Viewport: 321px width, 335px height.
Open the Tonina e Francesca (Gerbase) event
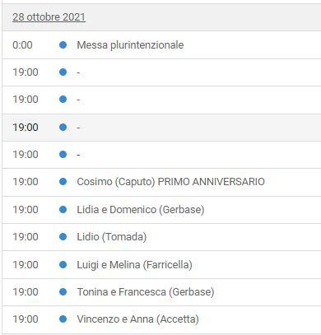pos(146,292)
